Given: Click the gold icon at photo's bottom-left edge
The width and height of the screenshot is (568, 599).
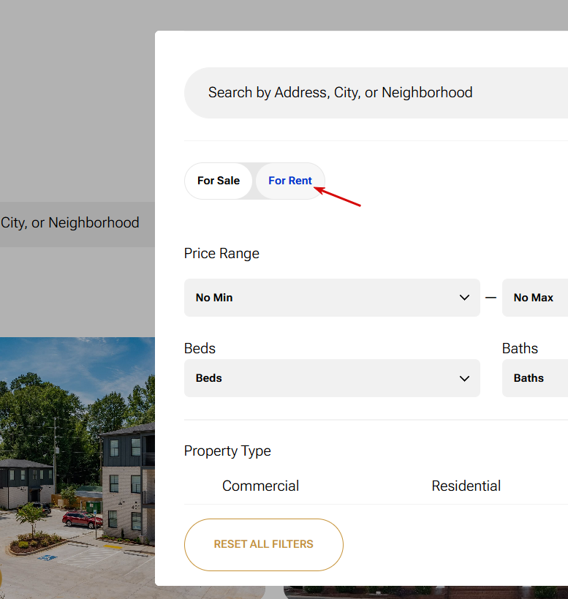Looking at the screenshot, I should [1, 578].
